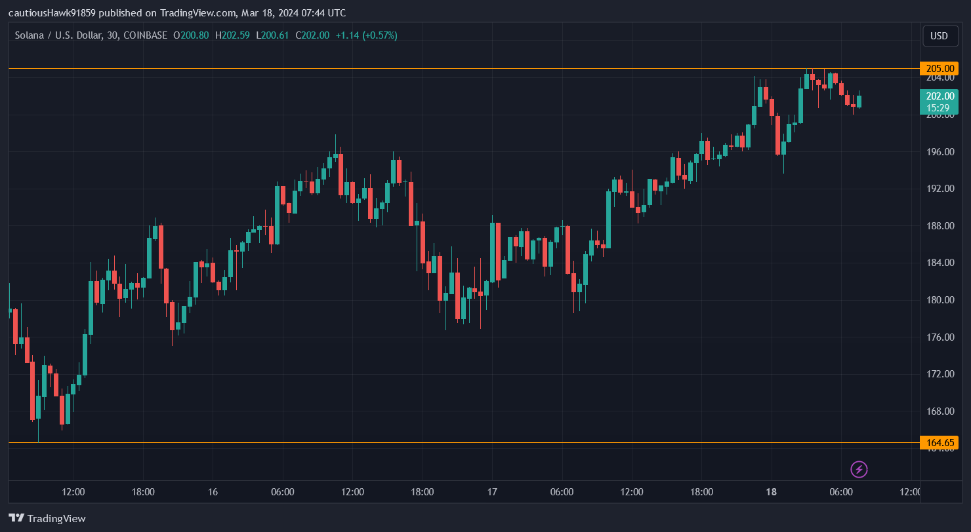Viewport: 971px width, 532px height.
Task: Click the purple lightning bolt icon
Action: (x=859, y=469)
